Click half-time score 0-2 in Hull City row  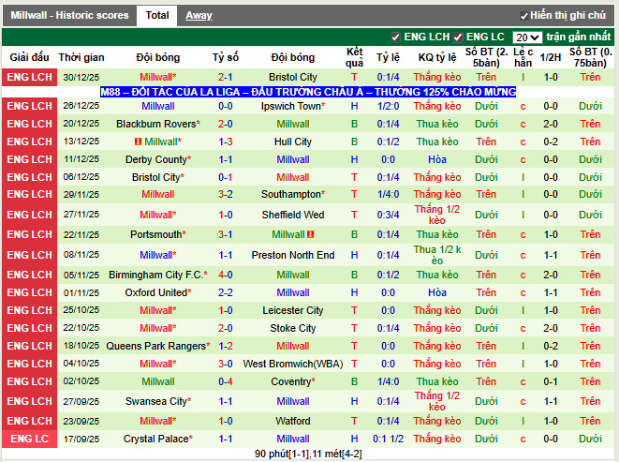[551, 142]
